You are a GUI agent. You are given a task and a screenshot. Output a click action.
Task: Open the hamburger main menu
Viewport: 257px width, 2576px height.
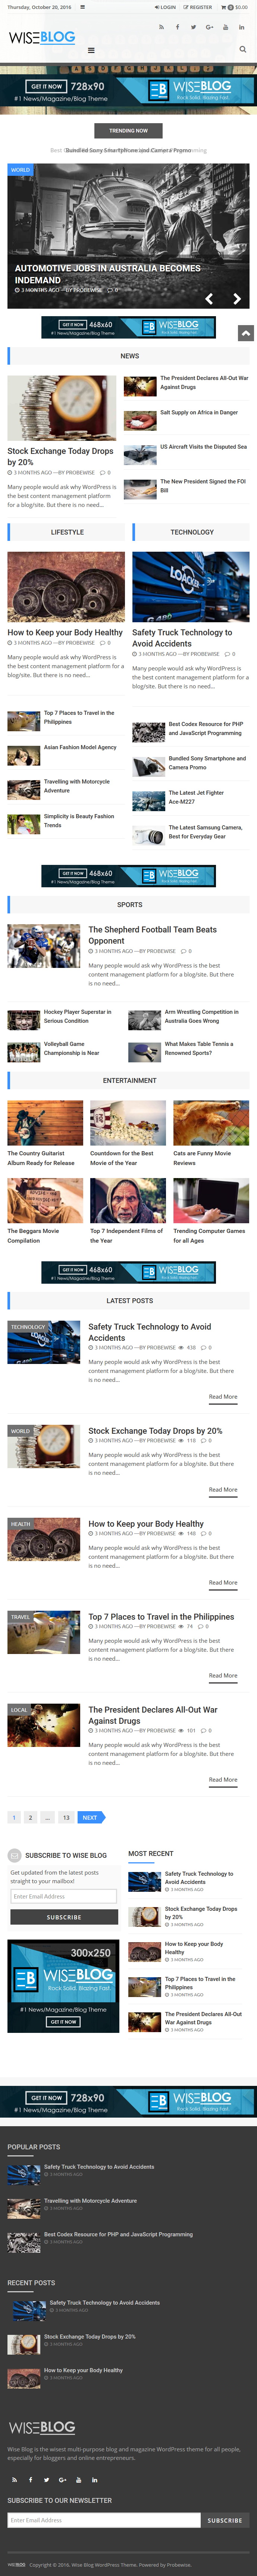coord(91,49)
